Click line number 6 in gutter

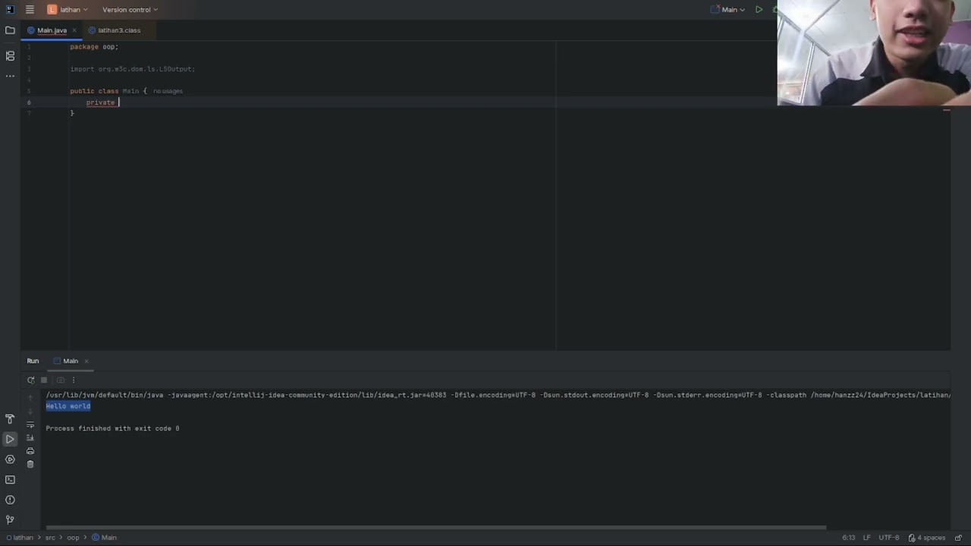[29, 102]
